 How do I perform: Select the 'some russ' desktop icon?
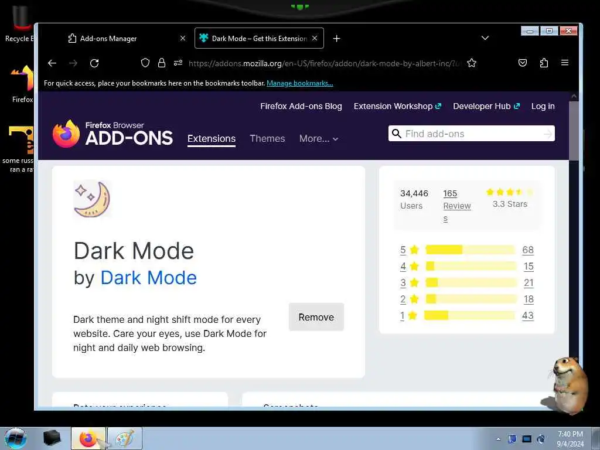(x=18, y=149)
